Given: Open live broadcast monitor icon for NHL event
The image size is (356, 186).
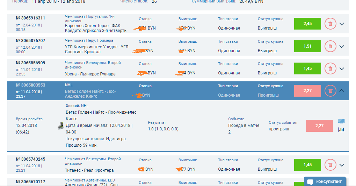Looking at the screenshot, I should [x=341, y=121].
